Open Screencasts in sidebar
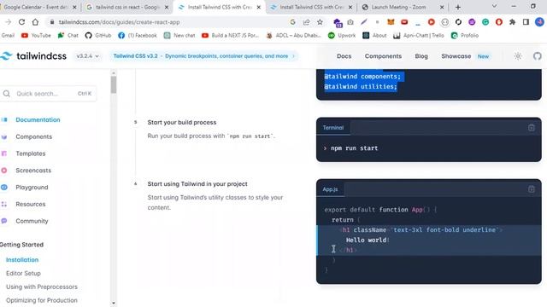The width and height of the screenshot is (547, 307). (x=33, y=171)
